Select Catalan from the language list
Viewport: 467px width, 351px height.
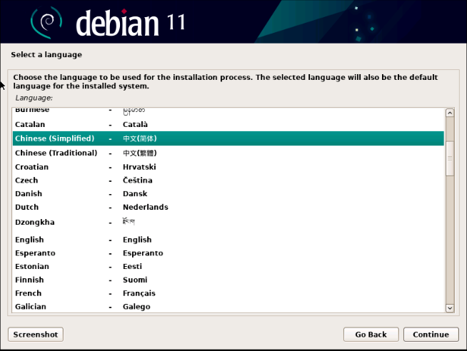pos(228,124)
